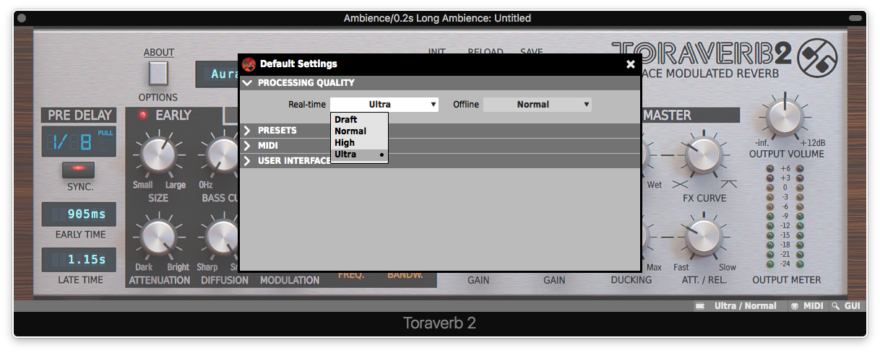Image resolution: width=880 pixels, height=353 pixels.
Task: Toggle the pre delay SYNC. button
Action: click(79, 170)
